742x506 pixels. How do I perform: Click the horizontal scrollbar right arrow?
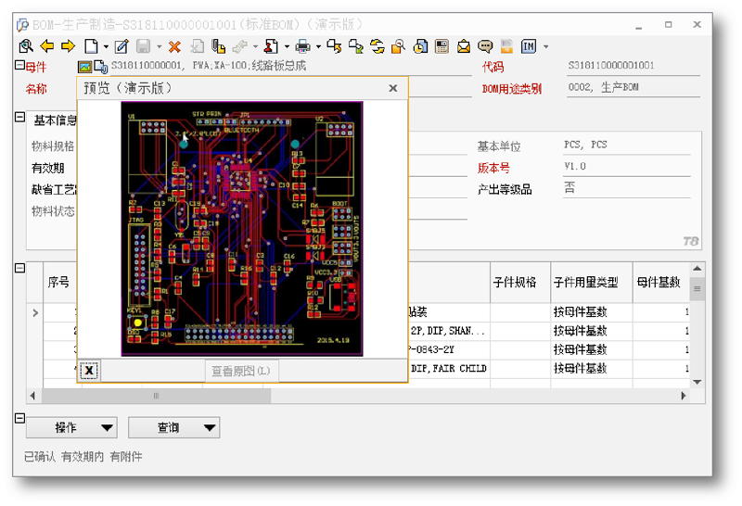[x=683, y=396]
